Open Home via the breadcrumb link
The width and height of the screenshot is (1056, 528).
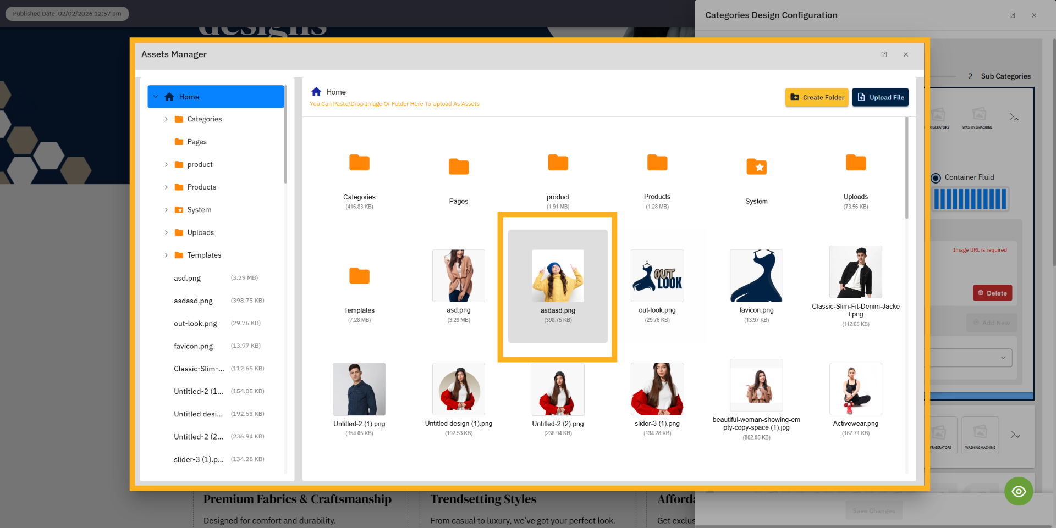336,91
